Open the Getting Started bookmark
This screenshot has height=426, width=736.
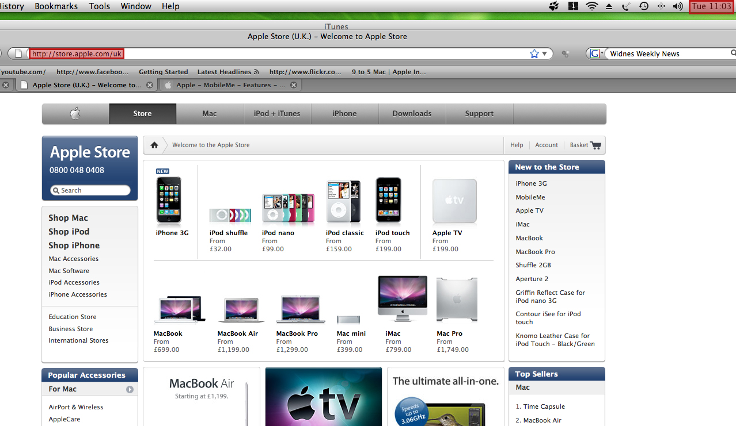click(x=164, y=72)
